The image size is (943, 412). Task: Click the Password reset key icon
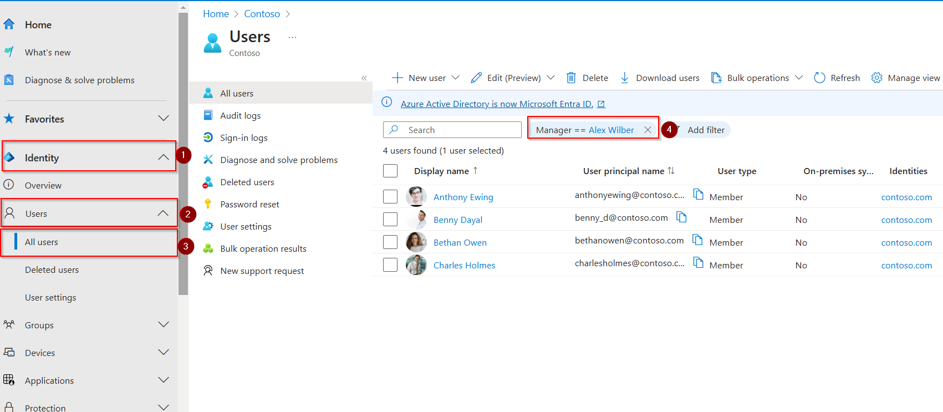(208, 204)
